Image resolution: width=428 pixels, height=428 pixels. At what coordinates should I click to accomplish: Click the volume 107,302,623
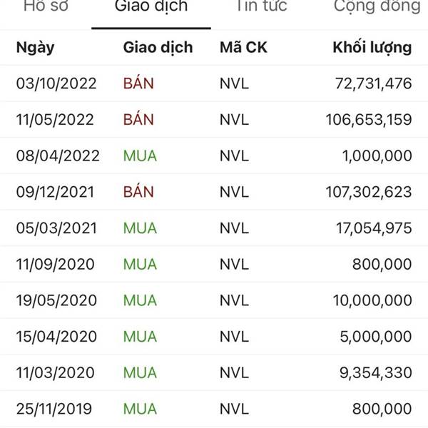click(x=369, y=192)
